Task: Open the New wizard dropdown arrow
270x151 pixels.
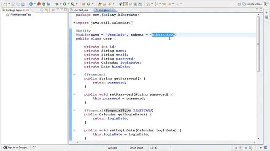Action: (9, 4)
